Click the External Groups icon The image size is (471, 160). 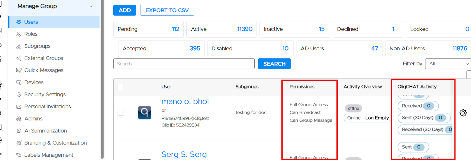(19, 58)
